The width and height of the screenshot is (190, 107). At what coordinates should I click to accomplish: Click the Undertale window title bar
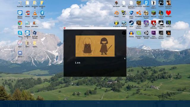[95, 28]
